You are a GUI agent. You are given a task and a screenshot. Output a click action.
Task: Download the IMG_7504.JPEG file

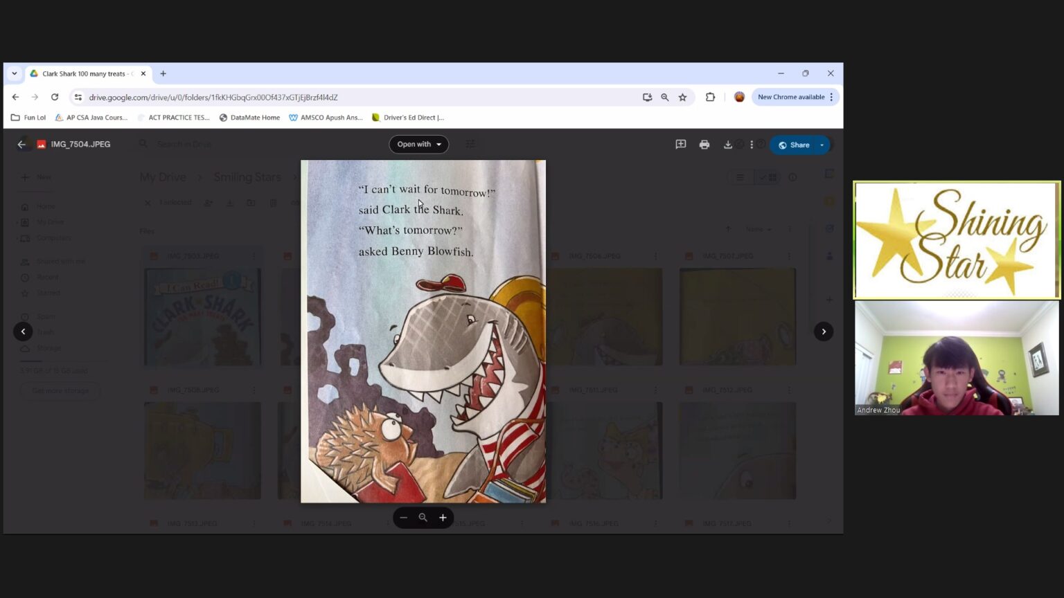click(728, 145)
